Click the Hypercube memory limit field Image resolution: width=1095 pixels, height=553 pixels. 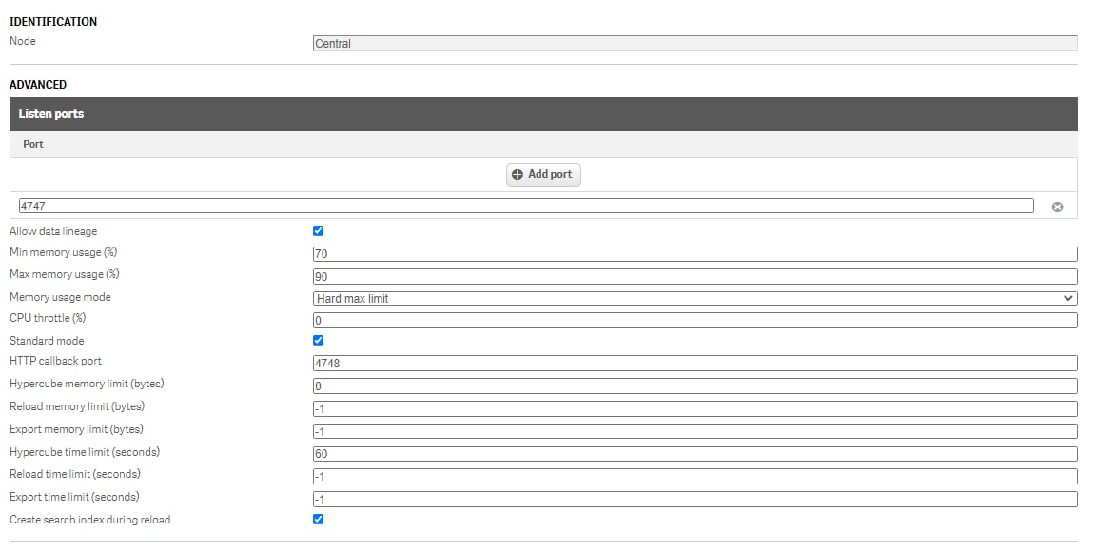point(694,385)
